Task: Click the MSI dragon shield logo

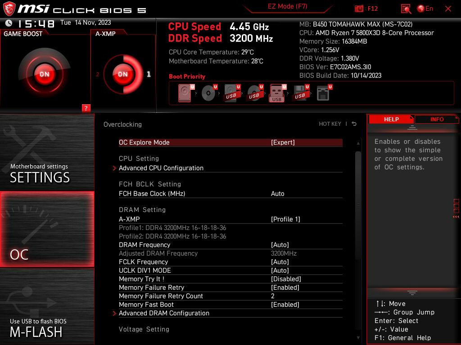Action: (x=9, y=9)
